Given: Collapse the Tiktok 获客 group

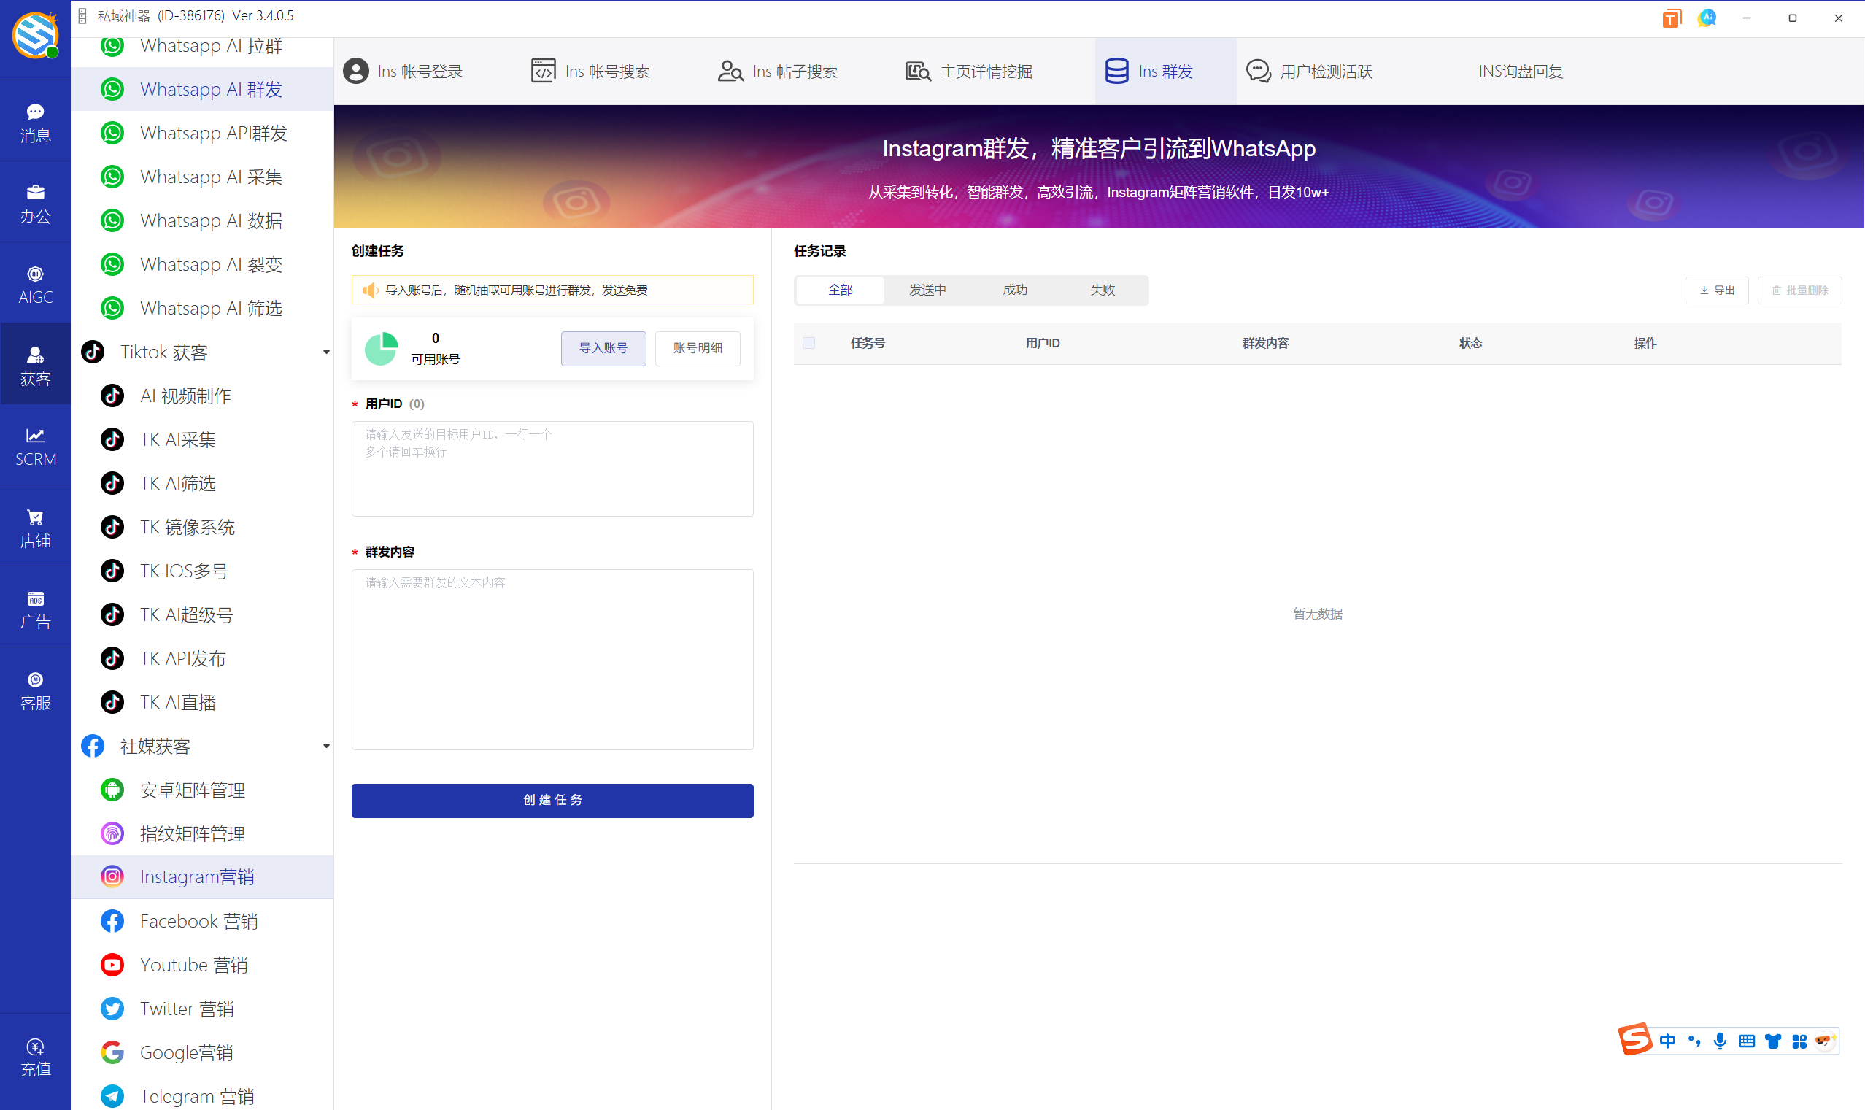Looking at the screenshot, I should pyautogui.click(x=326, y=352).
